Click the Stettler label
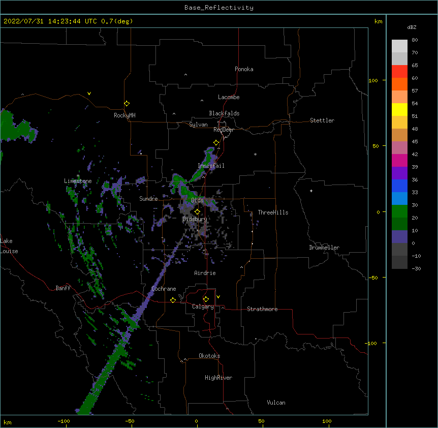This screenshot has height=428, width=438. pos(322,120)
